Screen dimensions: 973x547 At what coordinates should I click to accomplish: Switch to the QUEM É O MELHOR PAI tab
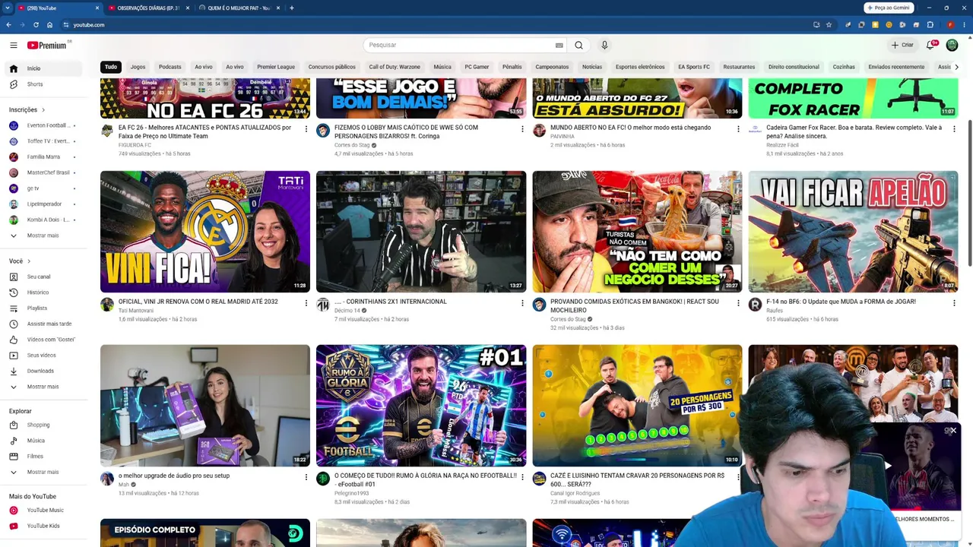click(x=239, y=8)
